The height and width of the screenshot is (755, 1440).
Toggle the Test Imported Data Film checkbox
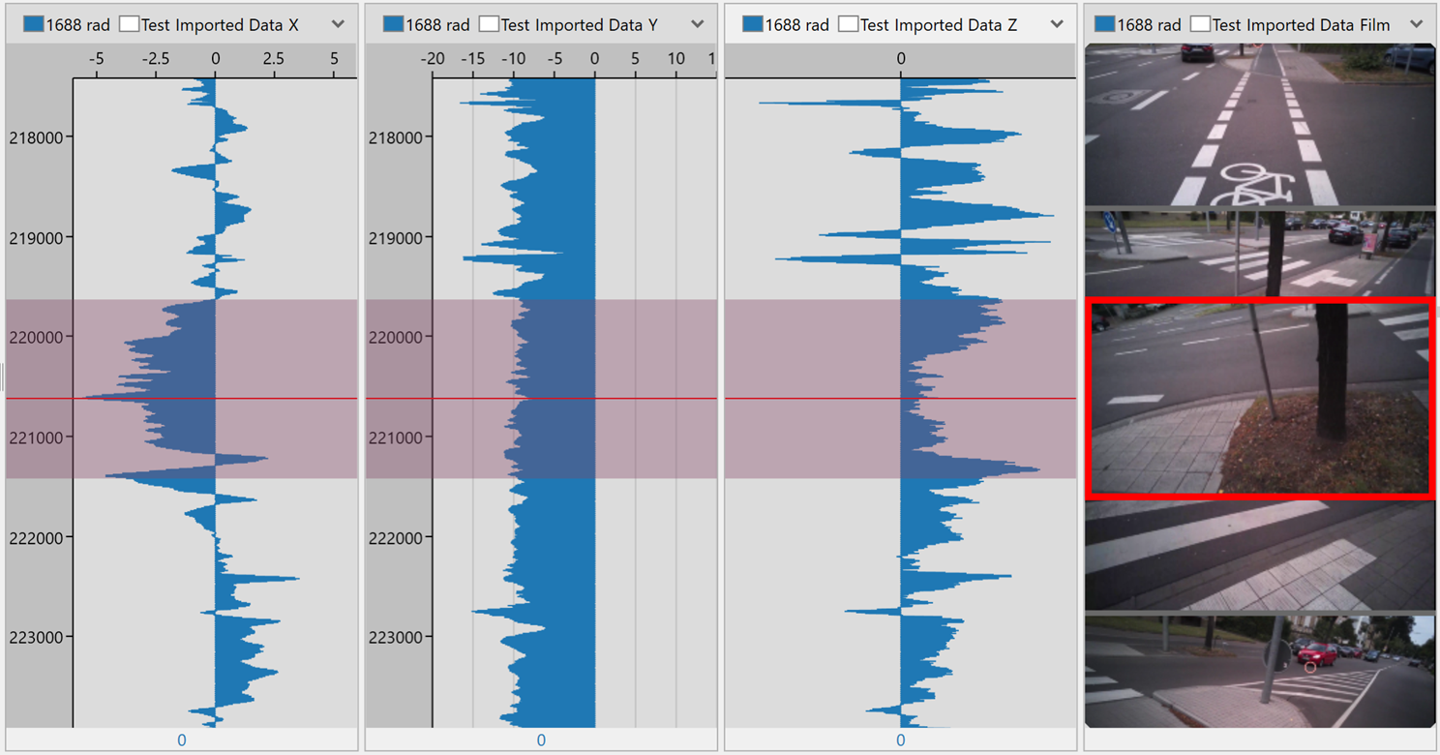tap(1200, 24)
